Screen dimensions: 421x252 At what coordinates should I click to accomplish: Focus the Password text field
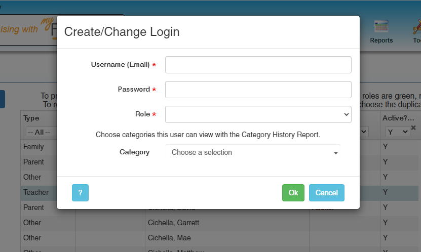(x=258, y=90)
